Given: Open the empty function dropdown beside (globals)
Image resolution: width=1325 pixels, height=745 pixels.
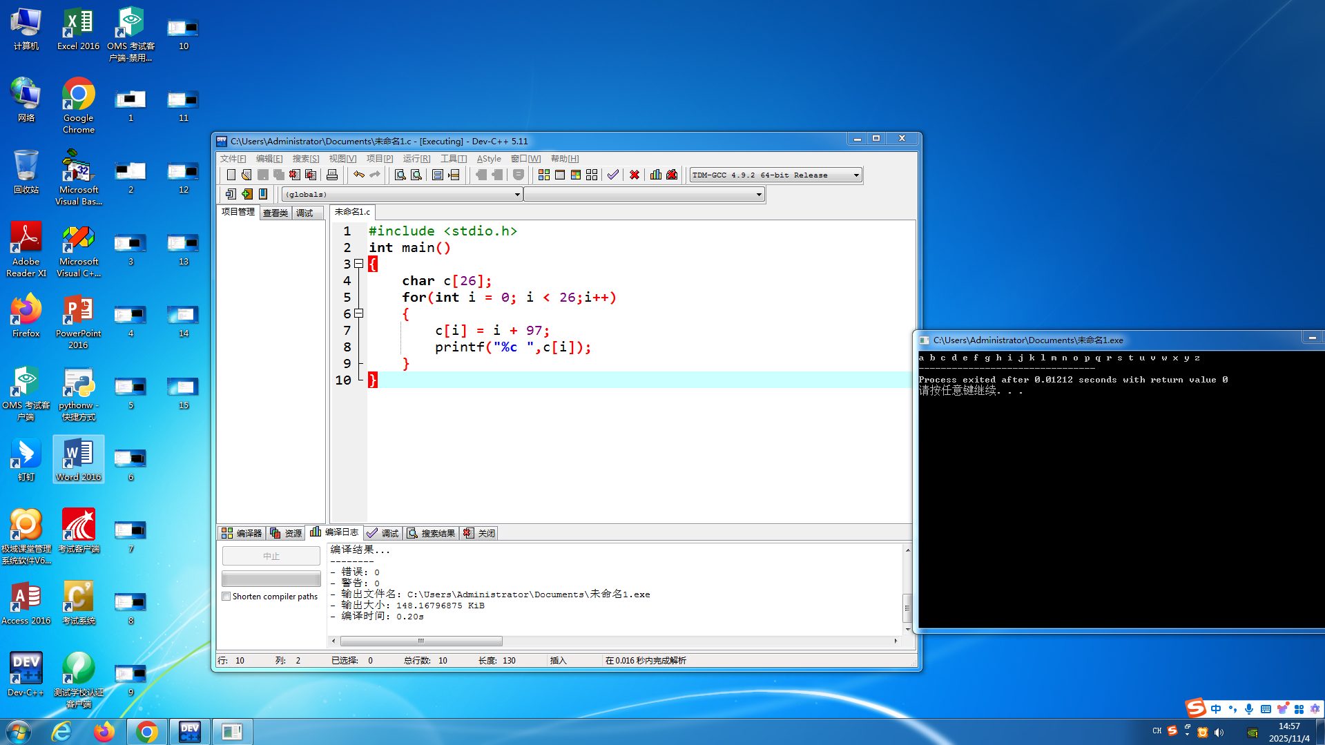Looking at the screenshot, I should (x=644, y=195).
